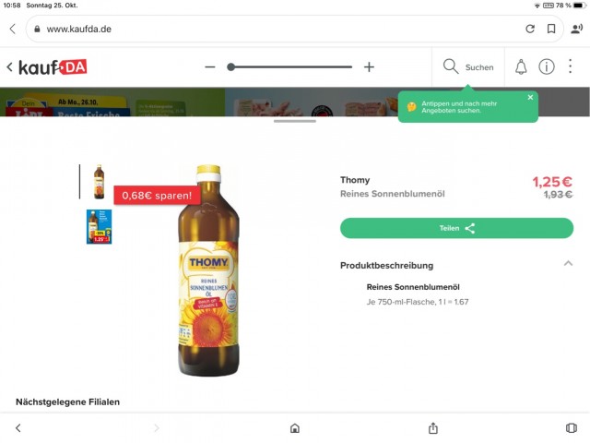Adjust the brochure zoom slider handle
Screen dimensions: 590x443
click(231, 67)
